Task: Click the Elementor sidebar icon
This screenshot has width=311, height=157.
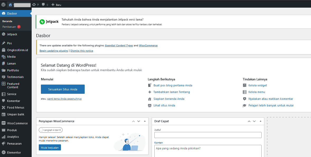Action: (3, 153)
